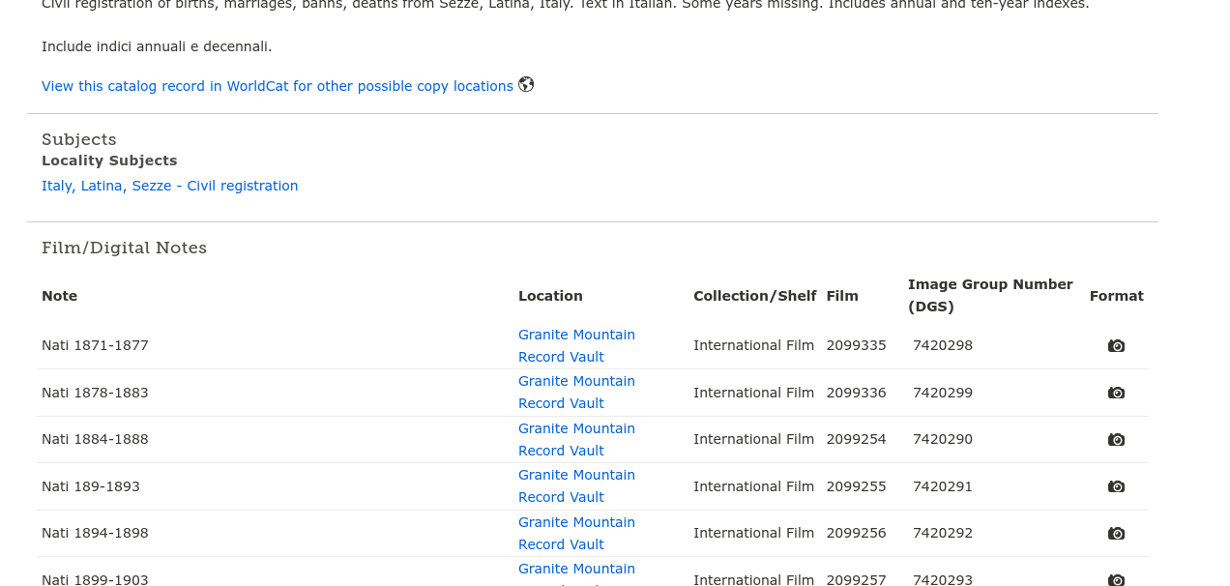
Task: Open camera icon for Nati 1871-1877
Action: 1116,345
